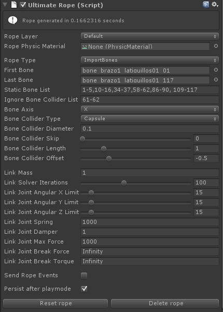Click the Delete rope button

[165, 303]
